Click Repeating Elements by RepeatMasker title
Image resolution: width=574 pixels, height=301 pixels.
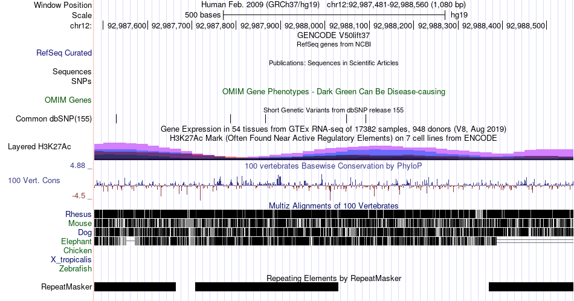tap(334, 278)
